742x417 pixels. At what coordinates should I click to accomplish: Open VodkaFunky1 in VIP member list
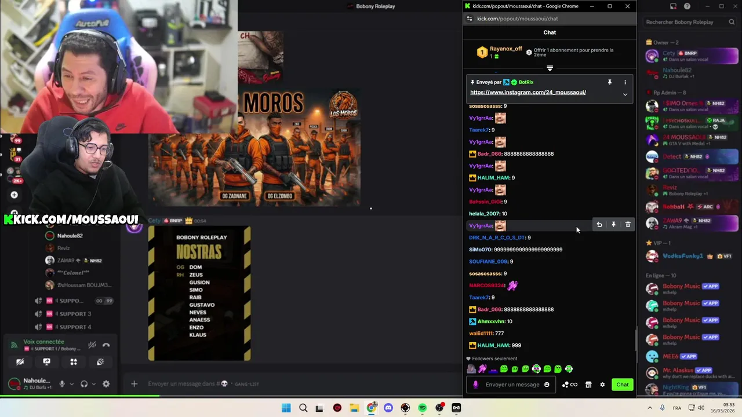pyautogui.click(x=692, y=256)
